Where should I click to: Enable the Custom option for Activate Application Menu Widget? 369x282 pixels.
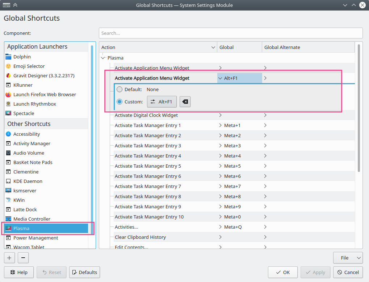click(119, 102)
